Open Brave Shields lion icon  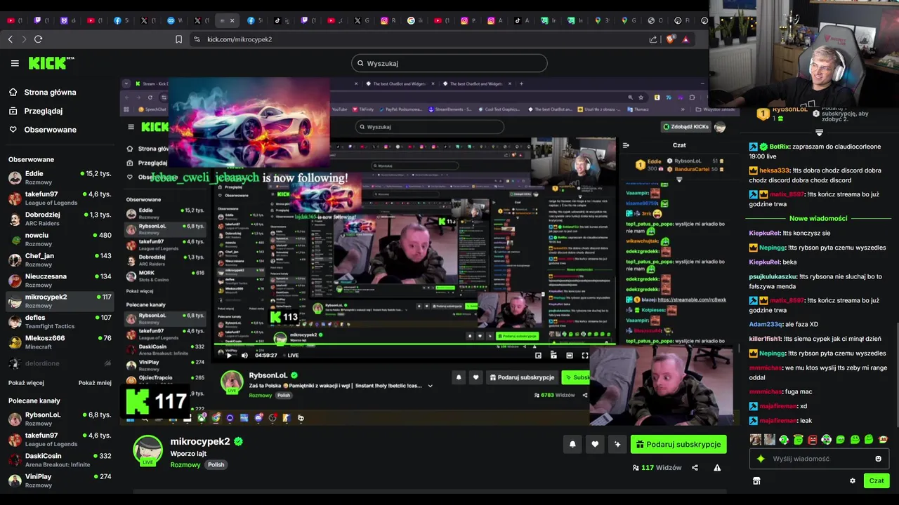click(x=669, y=39)
